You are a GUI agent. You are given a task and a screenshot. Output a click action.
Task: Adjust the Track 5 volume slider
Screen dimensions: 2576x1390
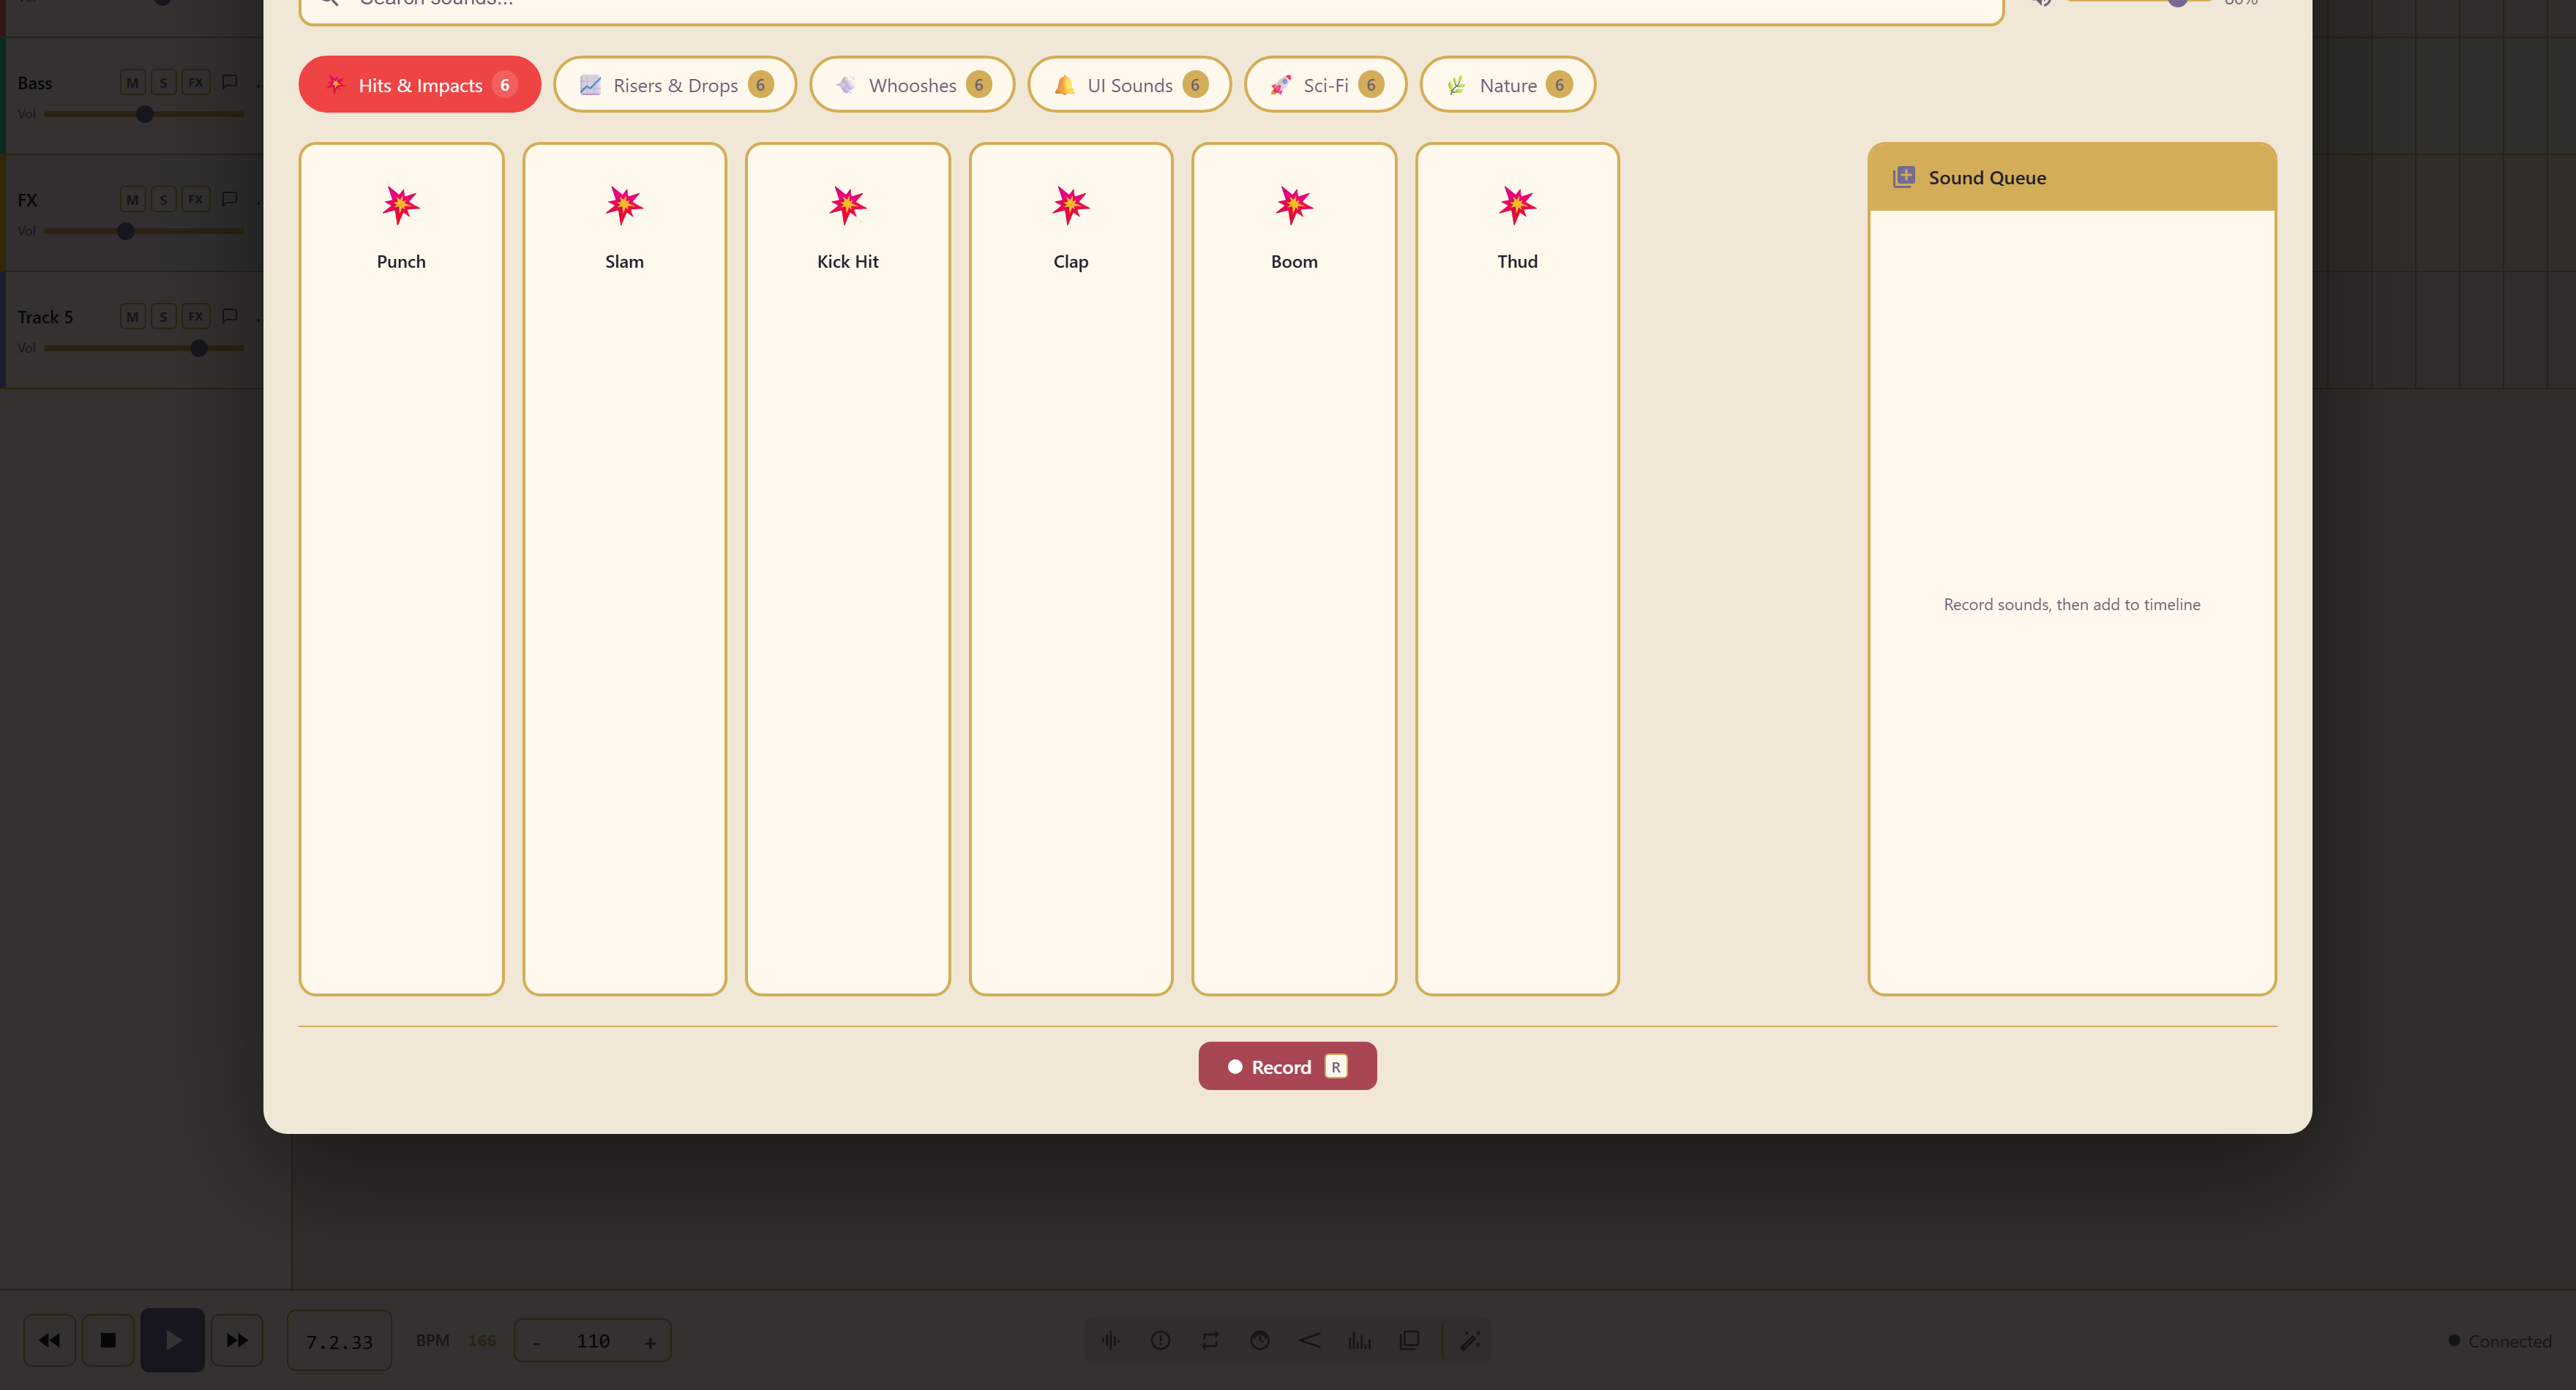point(144,348)
